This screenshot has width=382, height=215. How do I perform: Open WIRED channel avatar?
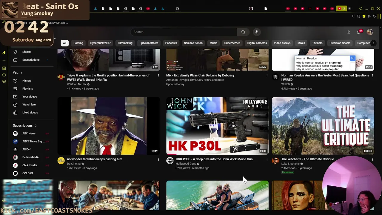tap(275, 77)
